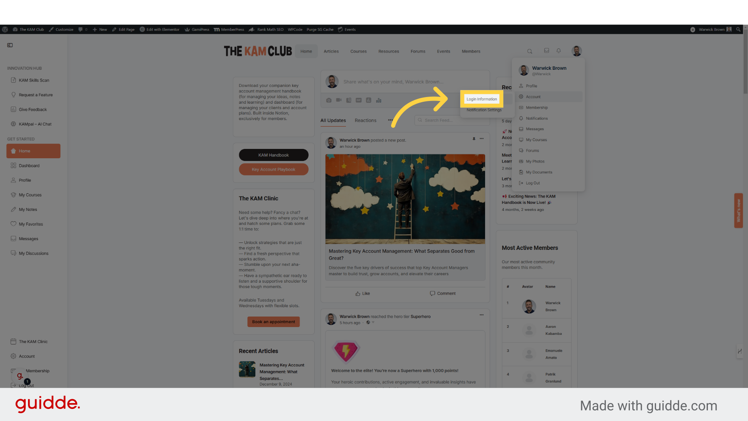Screen dimensions: 748x421
Task: Click the header search magnifier icon
Action: pyautogui.click(x=530, y=51)
